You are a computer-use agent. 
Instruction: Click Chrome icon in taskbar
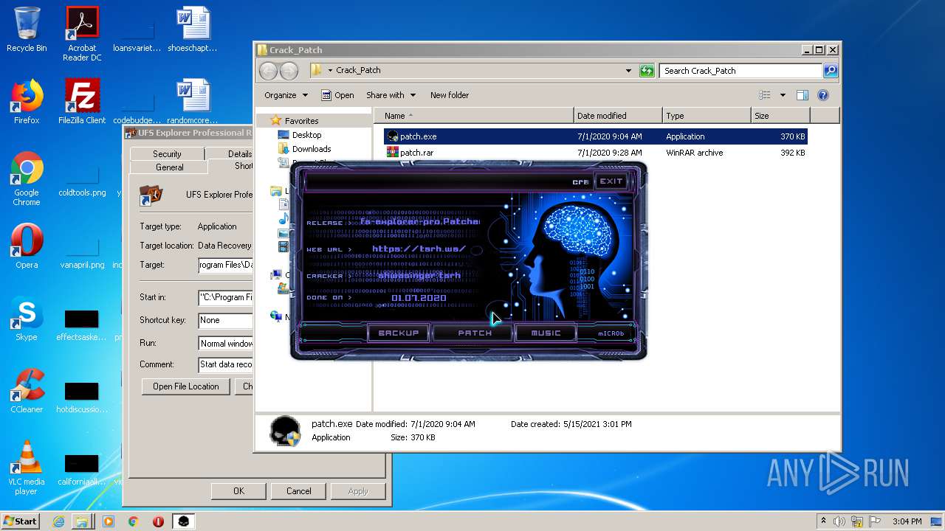[x=133, y=521]
